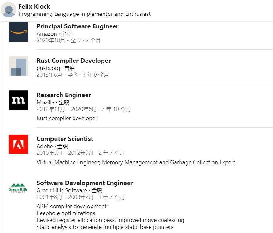This screenshot has width=273, height=233.
Task: Open the Green Hills Software logo
Action: (x=18, y=188)
